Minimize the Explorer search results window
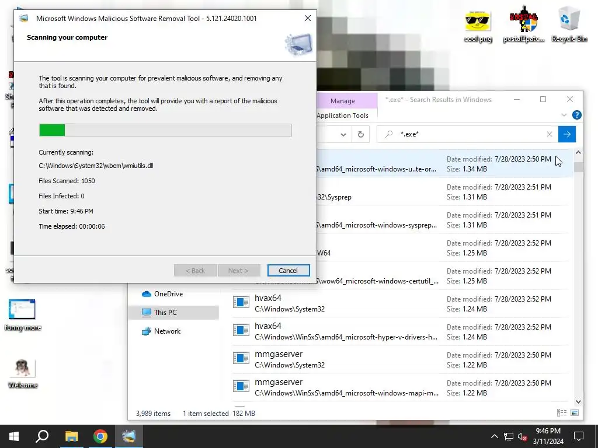The width and height of the screenshot is (598, 448). coord(517,99)
